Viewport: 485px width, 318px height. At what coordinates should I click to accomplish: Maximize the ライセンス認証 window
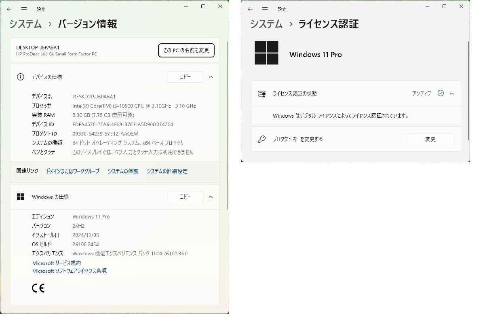pos(444,6)
